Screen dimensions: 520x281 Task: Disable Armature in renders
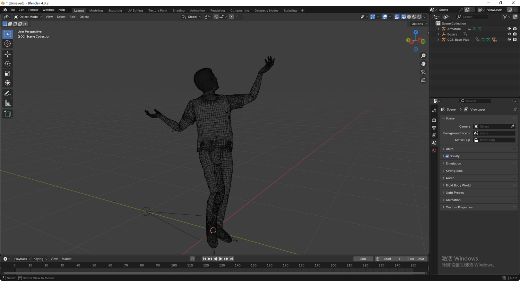[x=515, y=29]
